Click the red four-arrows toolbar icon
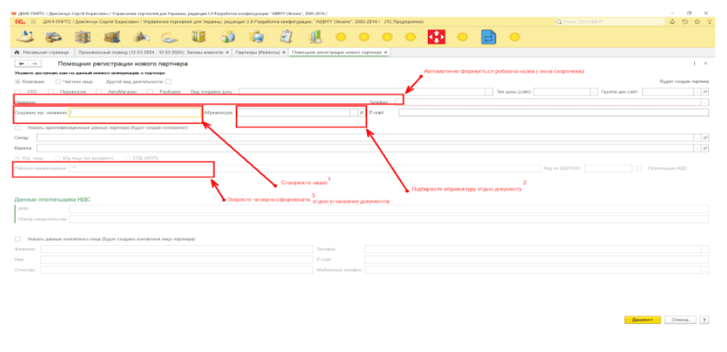This screenshot has width=727, height=352. point(437,37)
